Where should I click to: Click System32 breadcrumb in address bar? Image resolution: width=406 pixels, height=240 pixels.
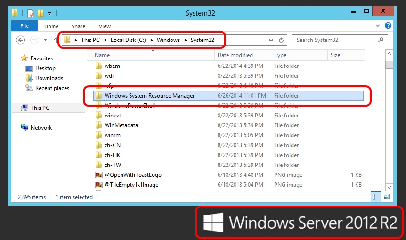pyautogui.click(x=203, y=40)
